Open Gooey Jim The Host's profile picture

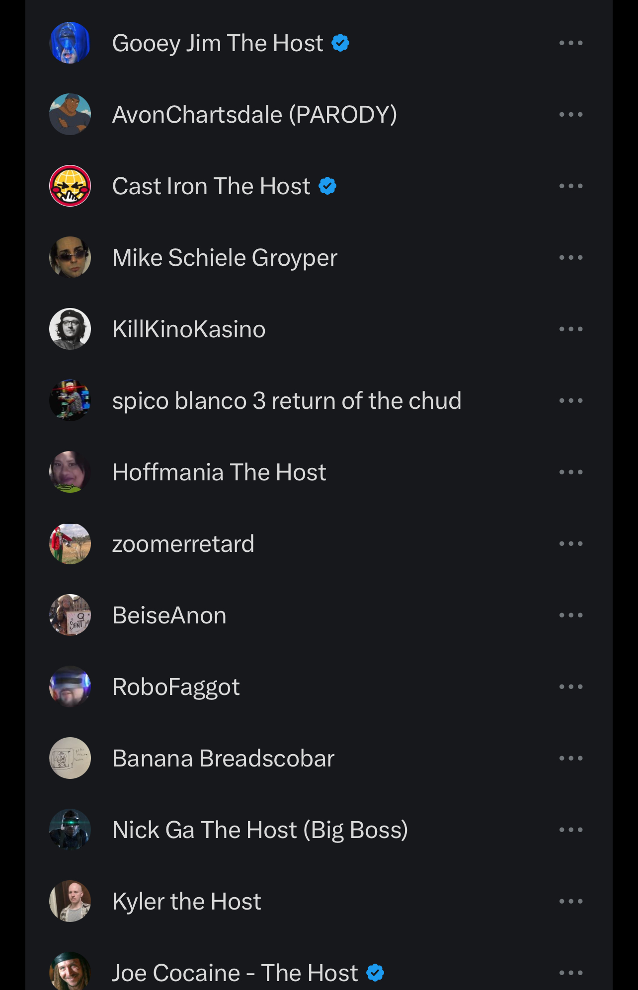pyautogui.click(x=70, y=43)
